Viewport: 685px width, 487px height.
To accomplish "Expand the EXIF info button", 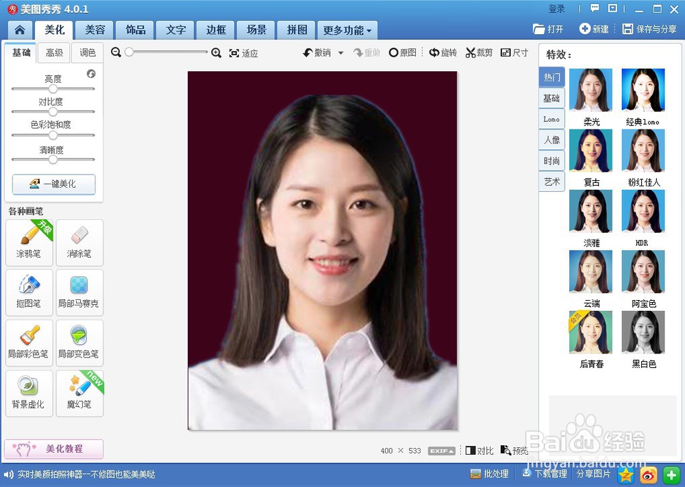I will coord(442,451).
